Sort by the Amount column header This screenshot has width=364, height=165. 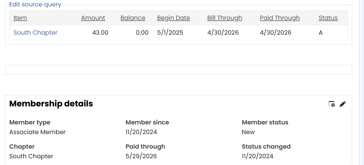coord(93,18)
